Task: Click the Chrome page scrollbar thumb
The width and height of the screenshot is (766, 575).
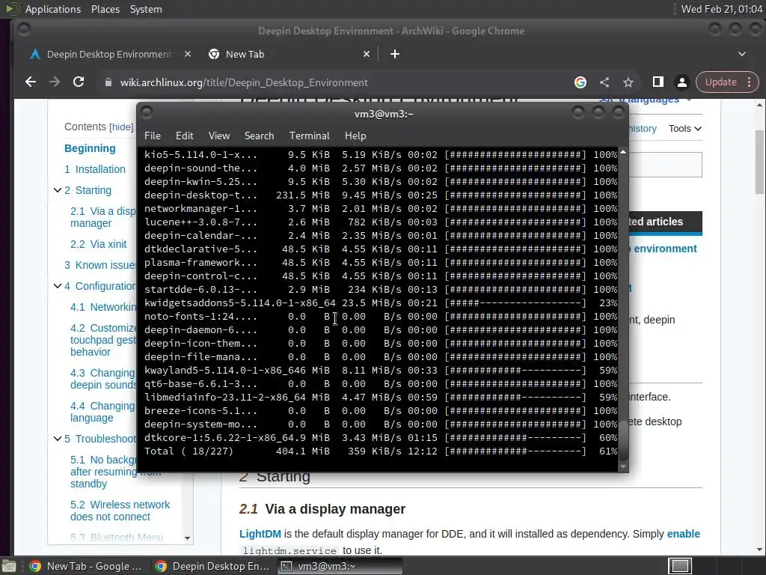Action: point(760,162)
